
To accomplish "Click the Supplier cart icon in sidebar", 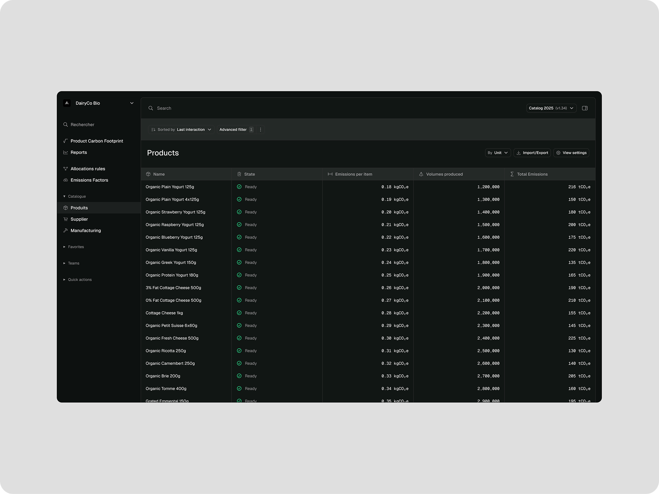I will click(65, 219).
